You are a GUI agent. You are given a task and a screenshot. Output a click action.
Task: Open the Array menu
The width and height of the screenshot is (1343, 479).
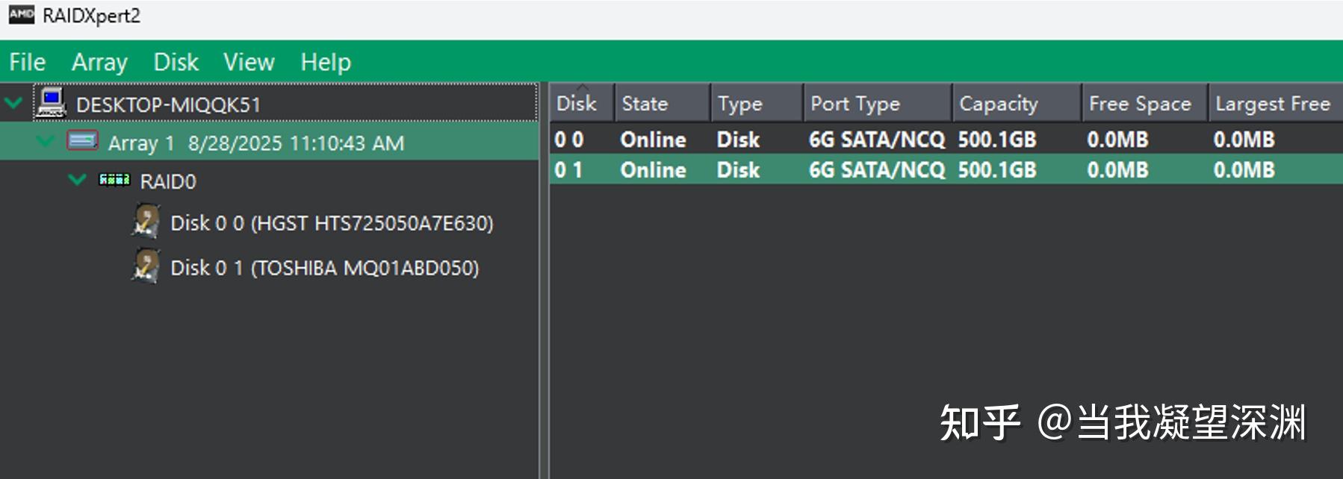coord(99,62)
